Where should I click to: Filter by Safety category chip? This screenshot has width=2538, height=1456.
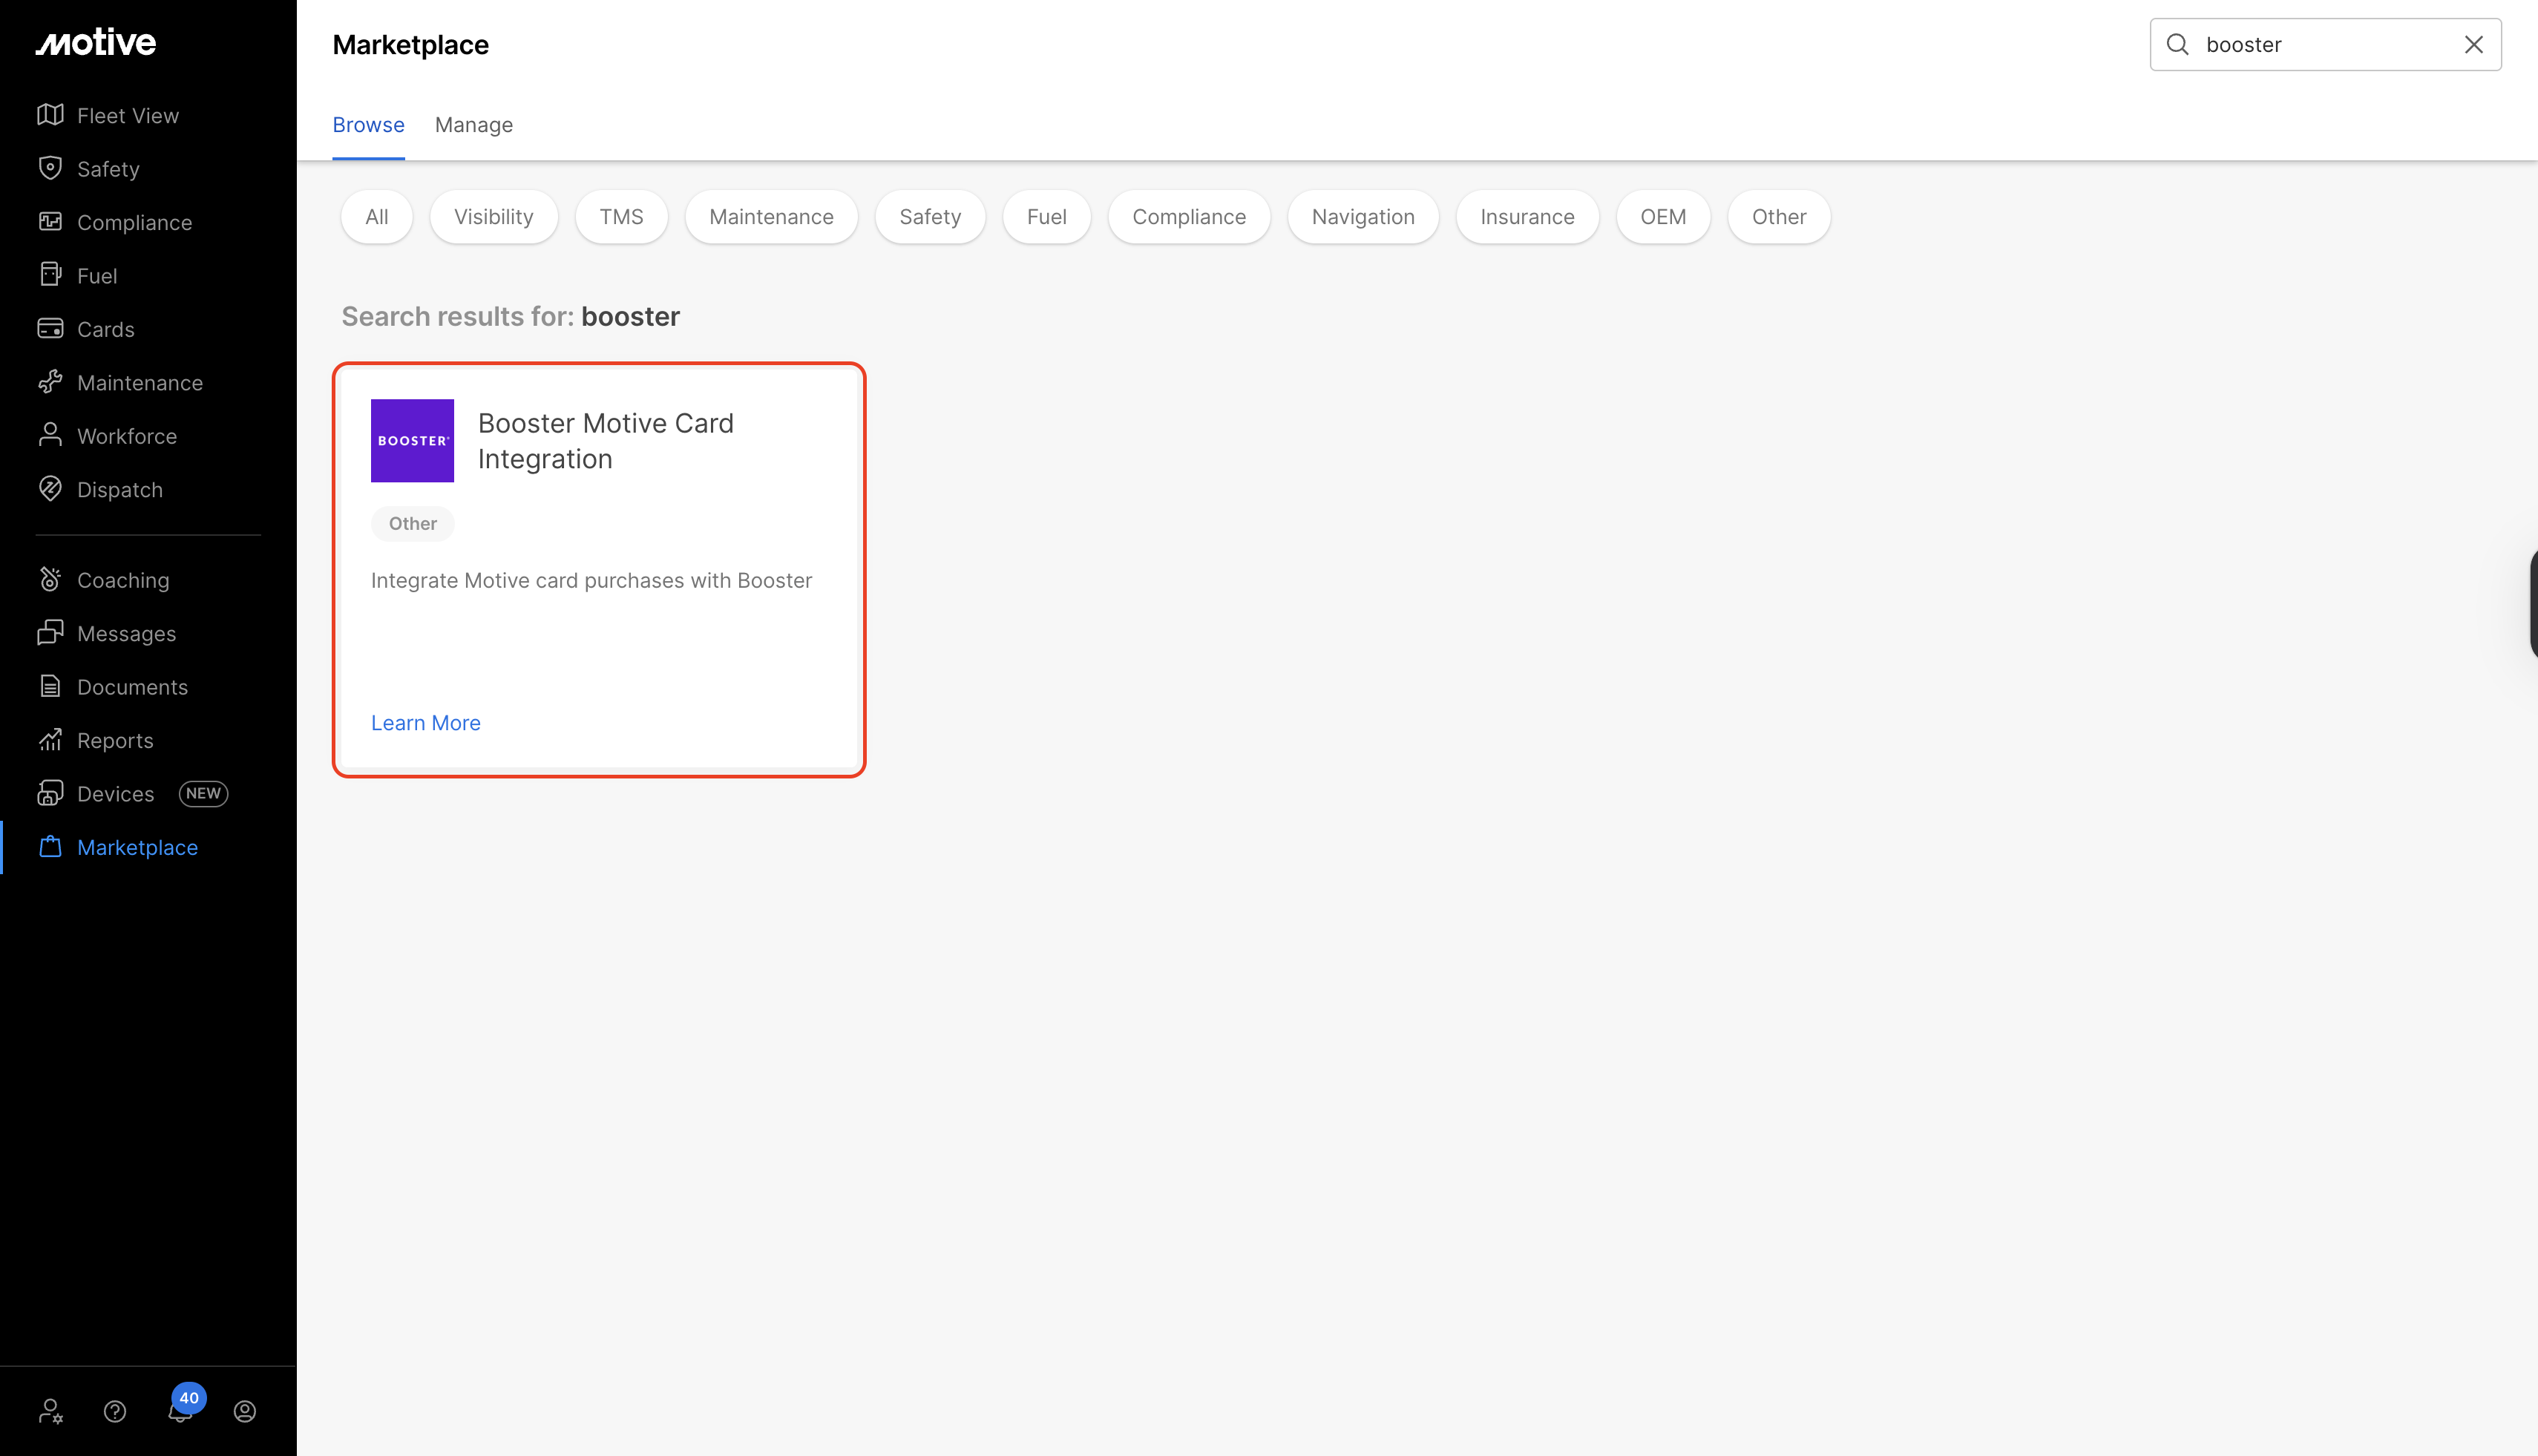930,217
